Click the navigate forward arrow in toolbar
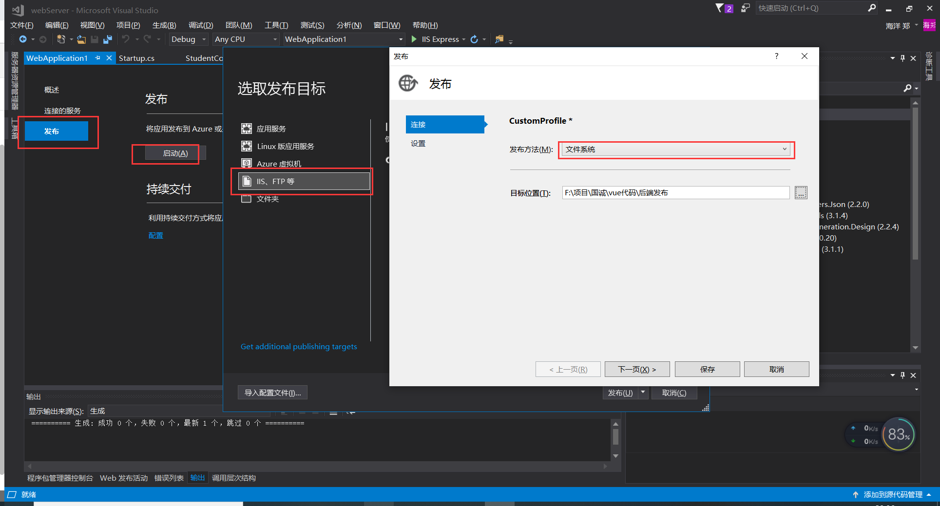940x506 pixels. pos(43,39)
